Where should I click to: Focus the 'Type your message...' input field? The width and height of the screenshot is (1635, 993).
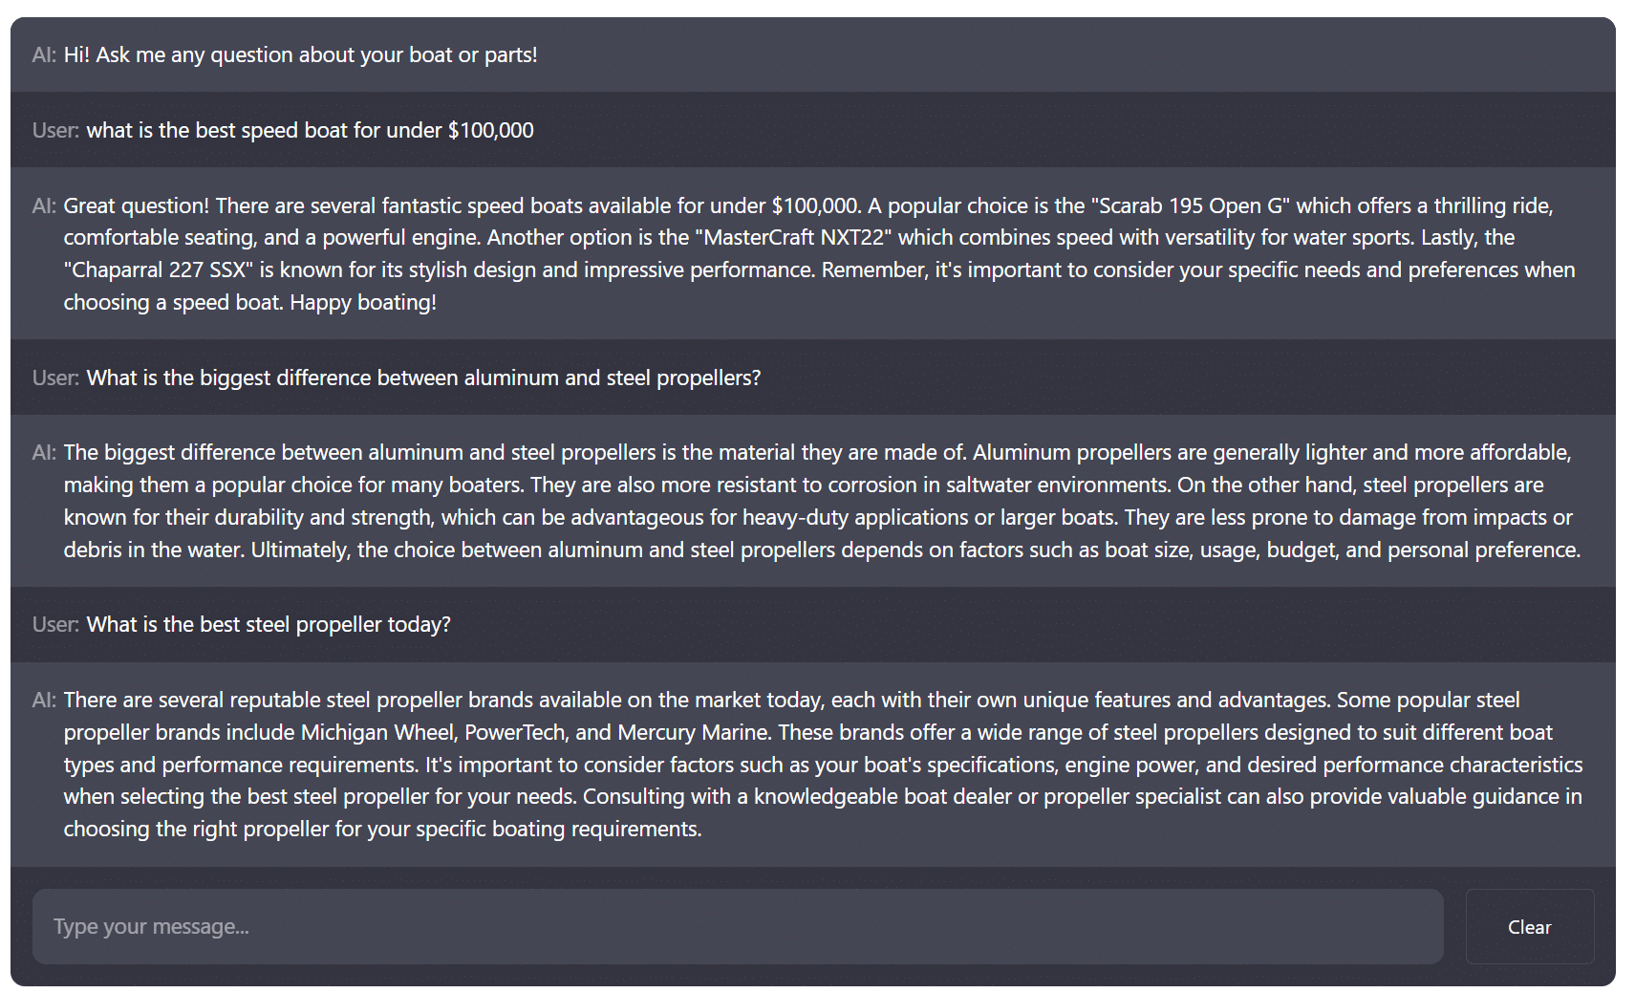[x=738, y=926]
